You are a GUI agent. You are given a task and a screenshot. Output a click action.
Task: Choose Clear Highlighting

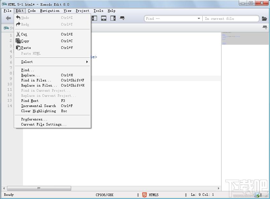[x=52, y=111]
